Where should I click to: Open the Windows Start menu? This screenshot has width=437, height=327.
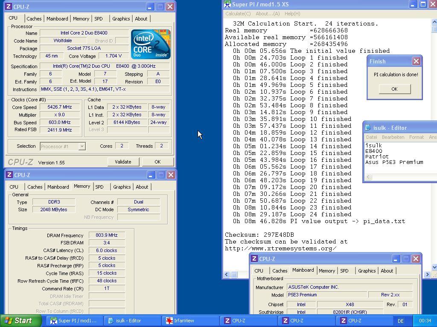(x=20, y=321)
